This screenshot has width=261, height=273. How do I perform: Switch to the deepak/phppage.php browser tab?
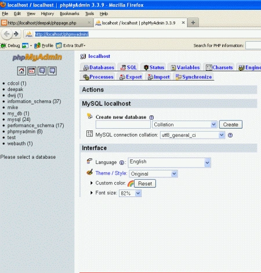[x=46, y=23]
